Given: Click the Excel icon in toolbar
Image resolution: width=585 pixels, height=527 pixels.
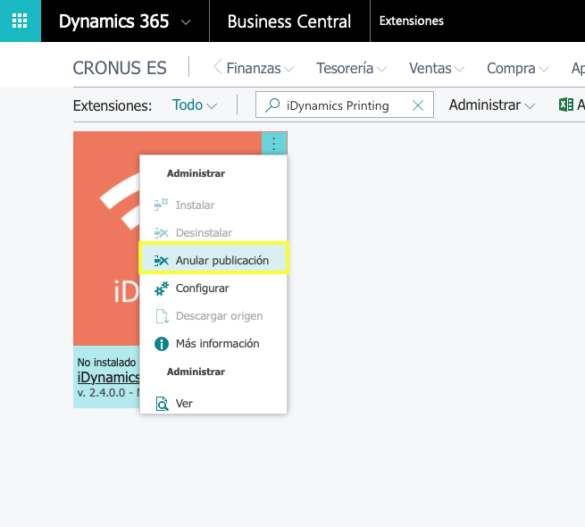Looking at the screenshot, I should tap(566, 105).
